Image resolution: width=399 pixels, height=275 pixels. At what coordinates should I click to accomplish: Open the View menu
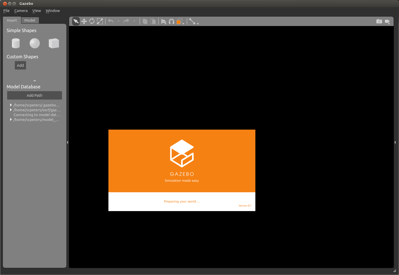point(36,11)
